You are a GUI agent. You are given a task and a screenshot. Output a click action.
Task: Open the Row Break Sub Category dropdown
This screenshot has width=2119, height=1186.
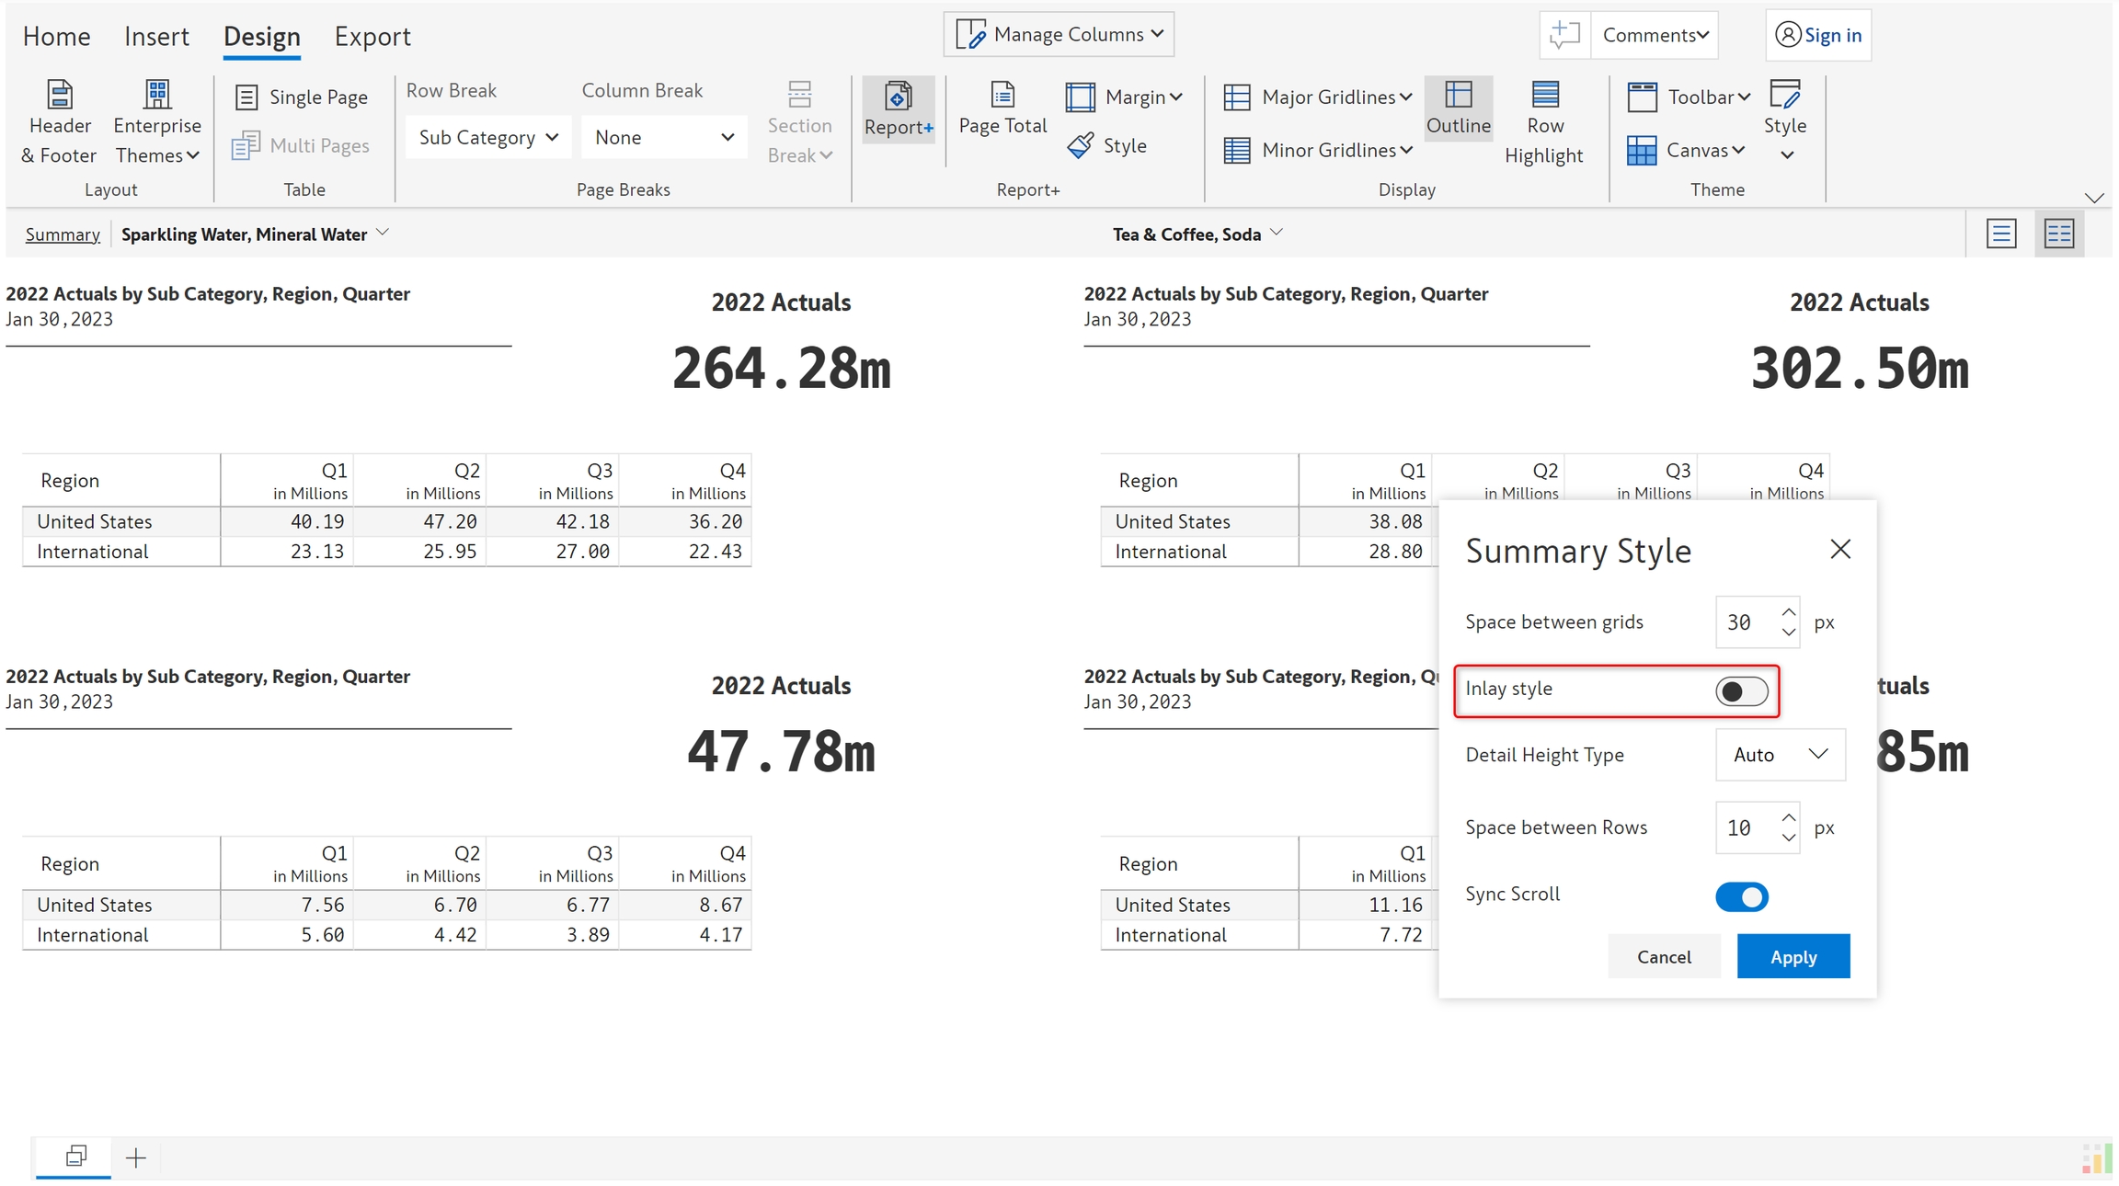tap(487, 138)
